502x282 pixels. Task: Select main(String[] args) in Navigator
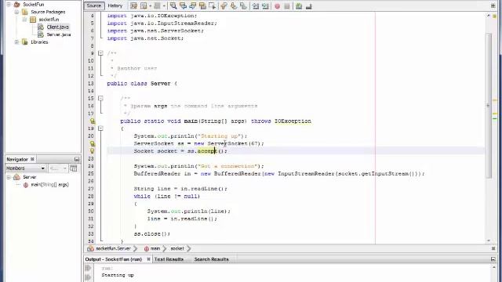49,185
